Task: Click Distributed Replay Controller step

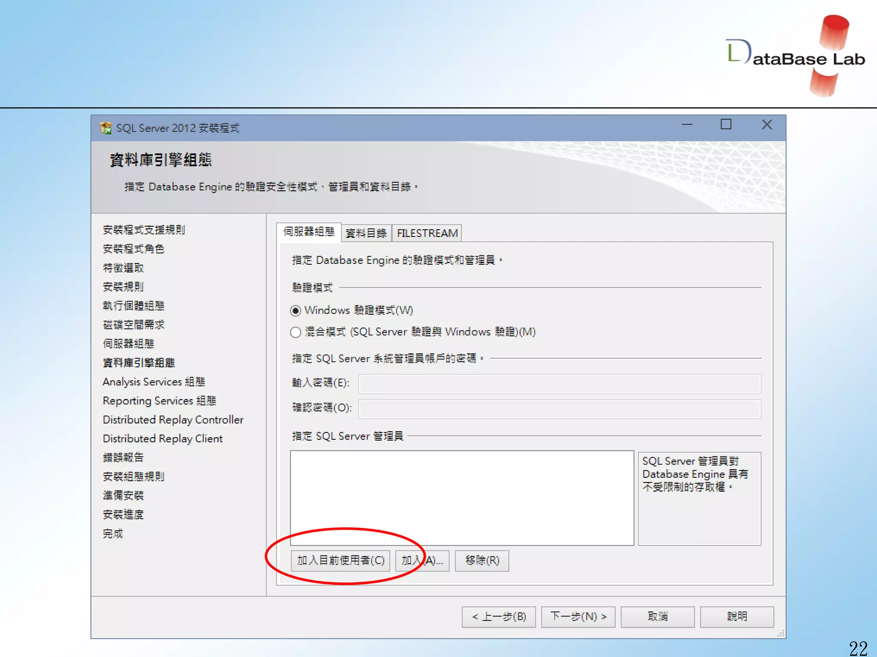Action: point(173,420)
